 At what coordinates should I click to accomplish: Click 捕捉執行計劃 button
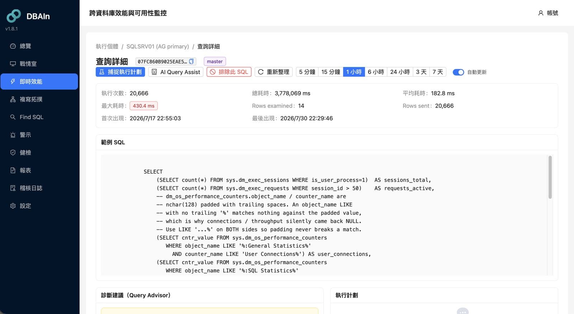tap(120, 72)
